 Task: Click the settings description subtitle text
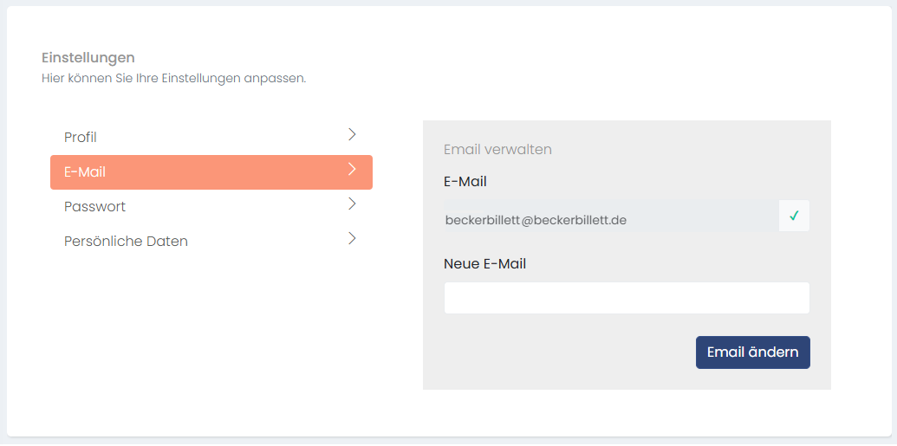click(x=173, y=79)
